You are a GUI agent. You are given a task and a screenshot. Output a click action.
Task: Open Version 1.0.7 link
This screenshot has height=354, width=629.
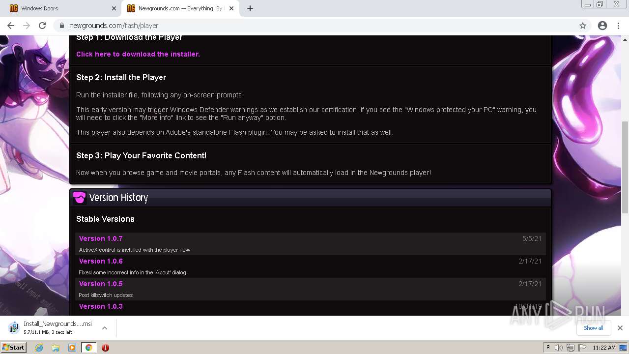(101, 238)
